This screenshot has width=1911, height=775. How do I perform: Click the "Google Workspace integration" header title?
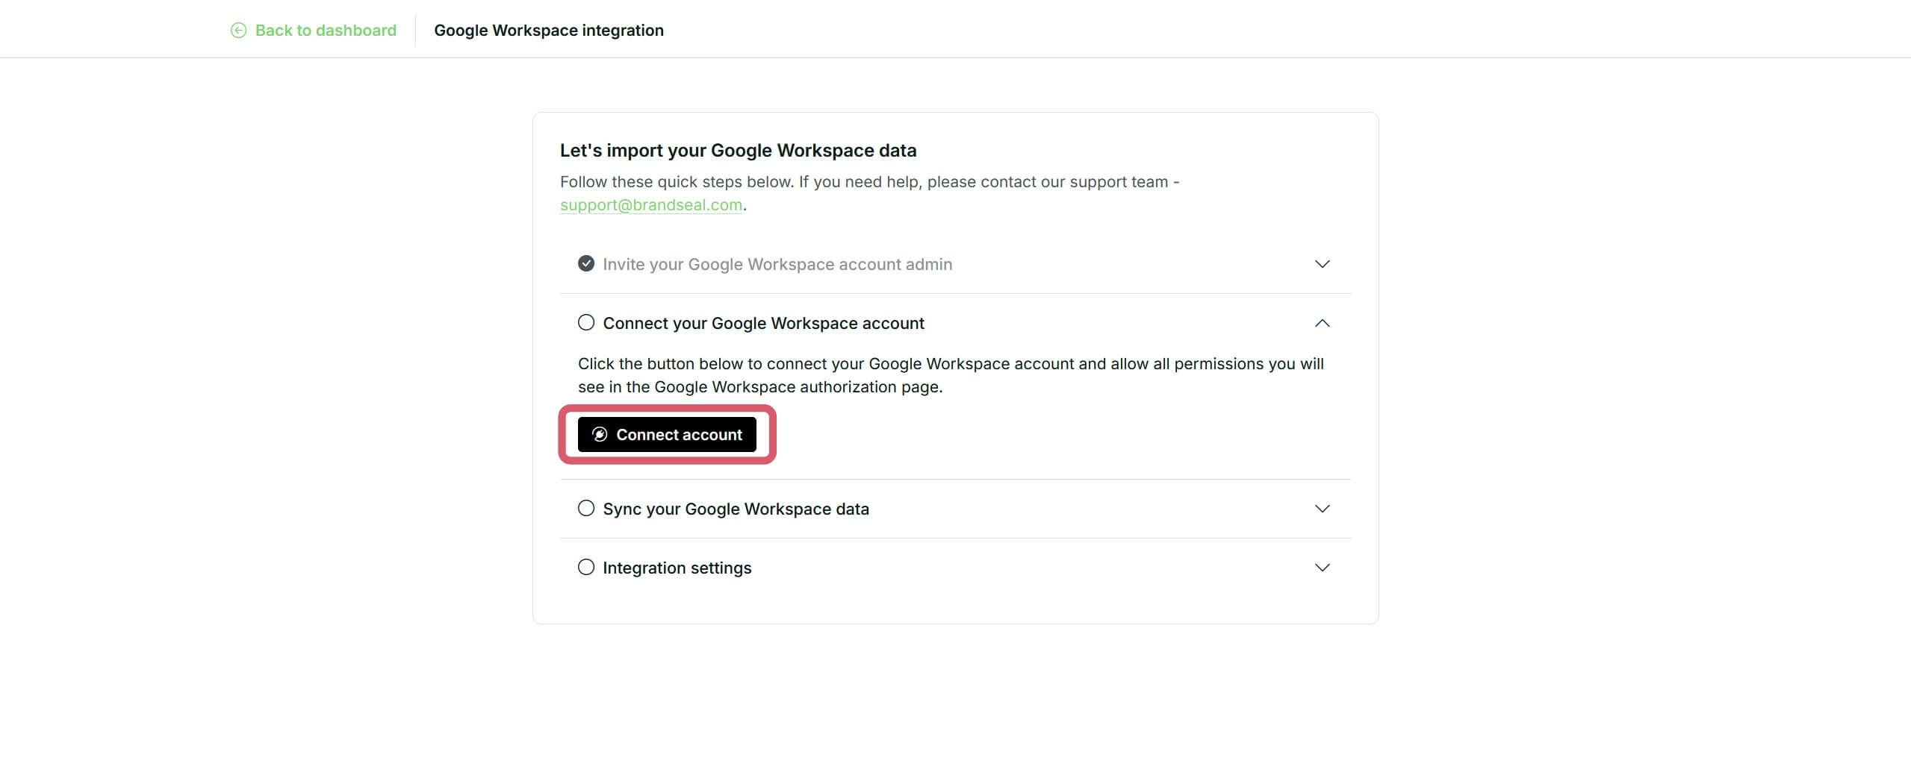coord(549,30)
